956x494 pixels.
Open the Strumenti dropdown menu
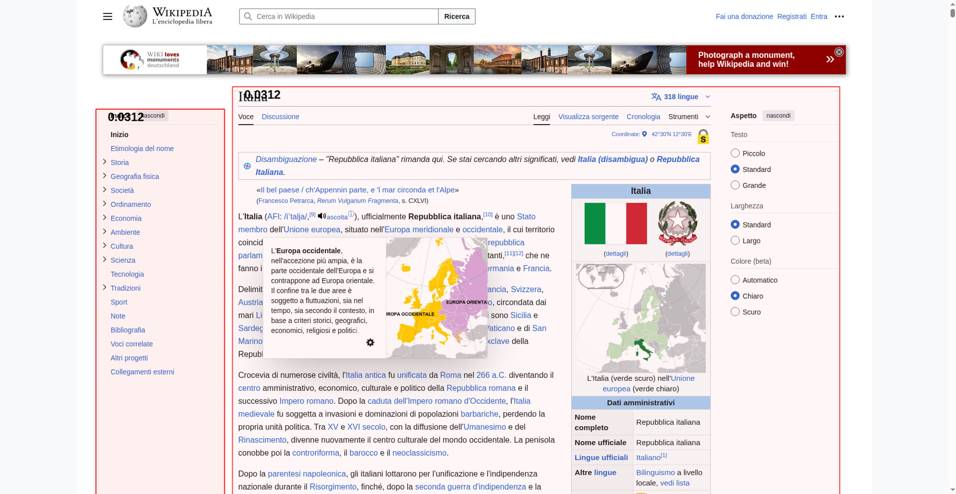tap(689, 117)
